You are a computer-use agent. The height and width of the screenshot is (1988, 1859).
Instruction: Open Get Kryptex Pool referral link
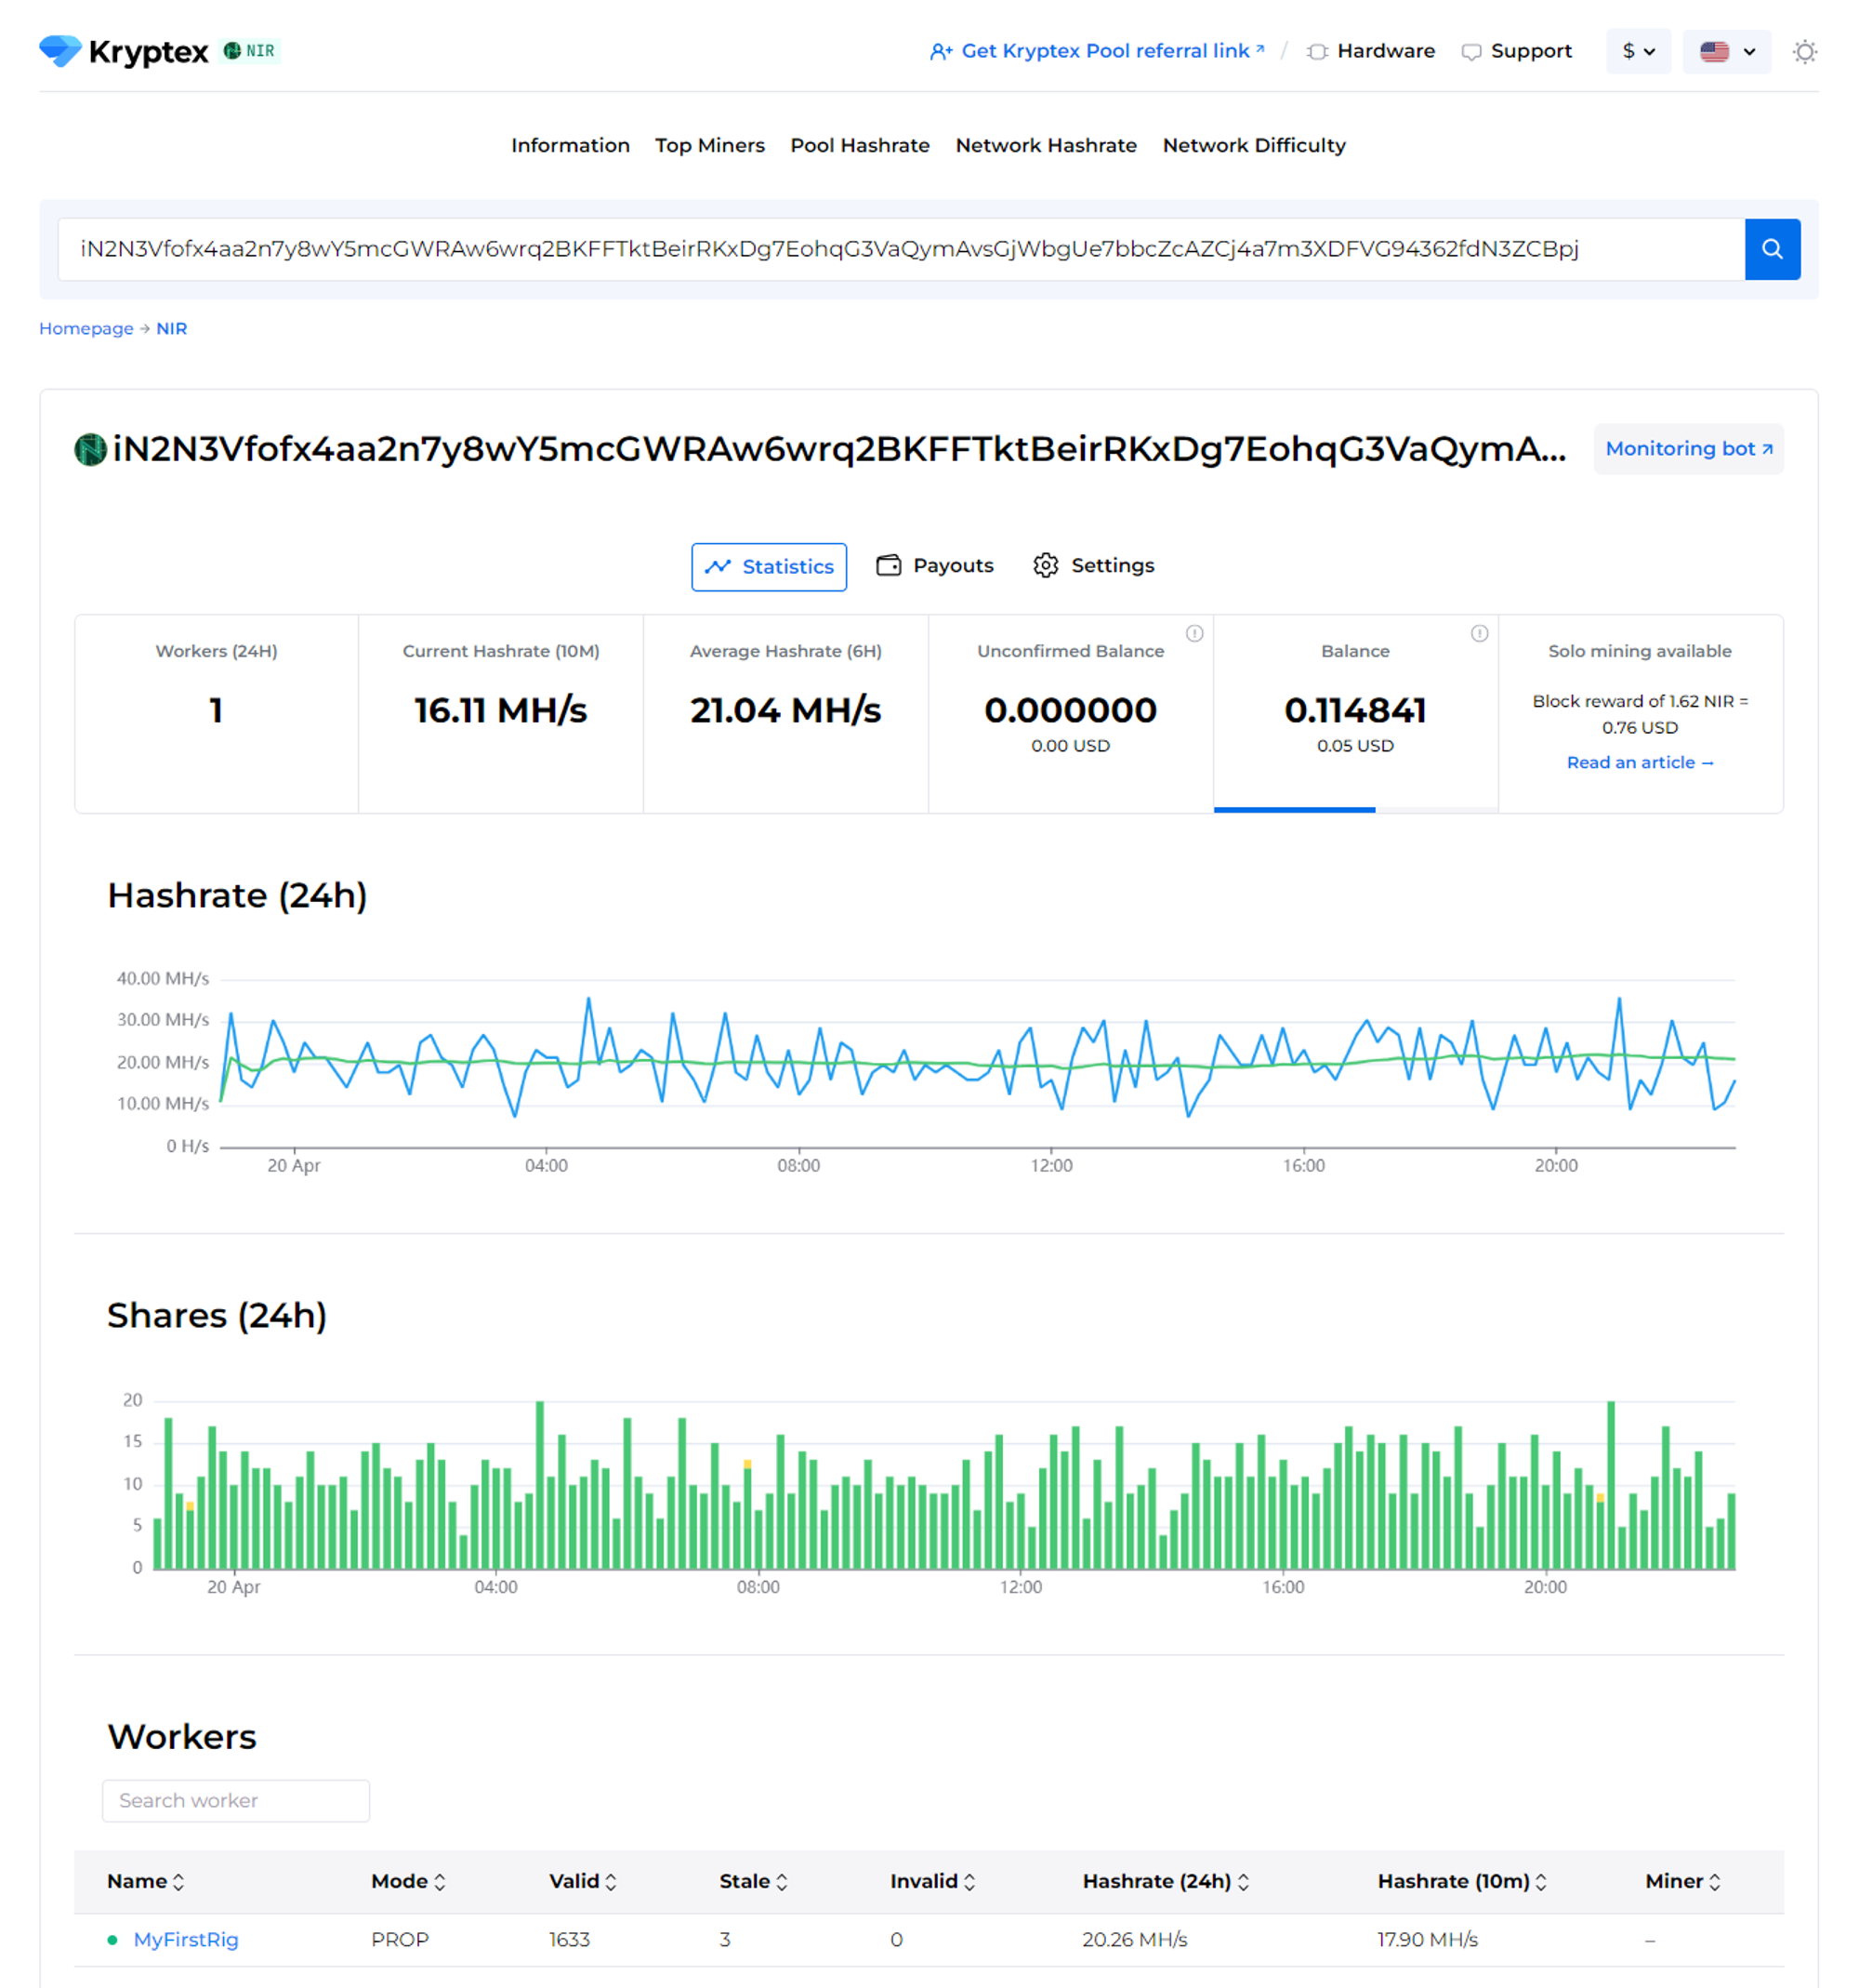point(1097,51)
